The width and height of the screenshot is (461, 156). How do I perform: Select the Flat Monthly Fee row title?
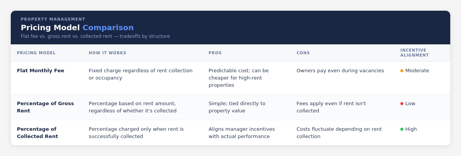pyautogui.click(x=40, y=71)
